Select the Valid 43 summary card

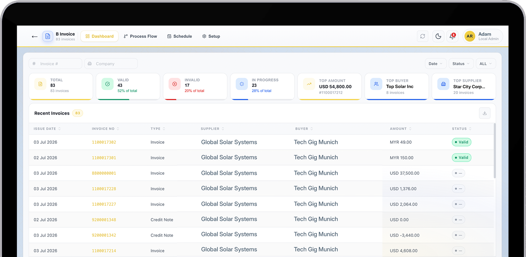pyautogui.click(x=128, y=86)
